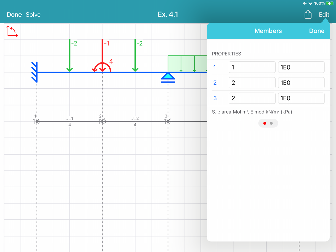Tap the share icon in top bar
The image size is (336, 252).
tap(308, 14)
